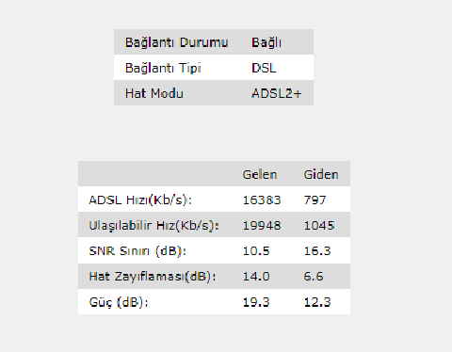452x352 pixels.
Task: Click the Hat Modu label
Action: click(x=154, y=93)
